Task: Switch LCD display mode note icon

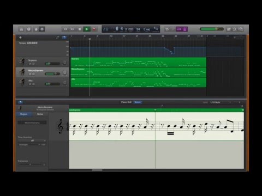Action: coord(106,29)
